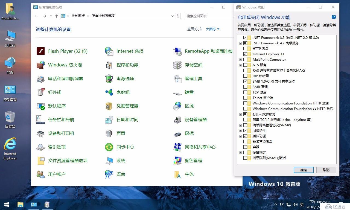Open 文件资源管理器选项 link
350x210 pixels.
(68, 161)
